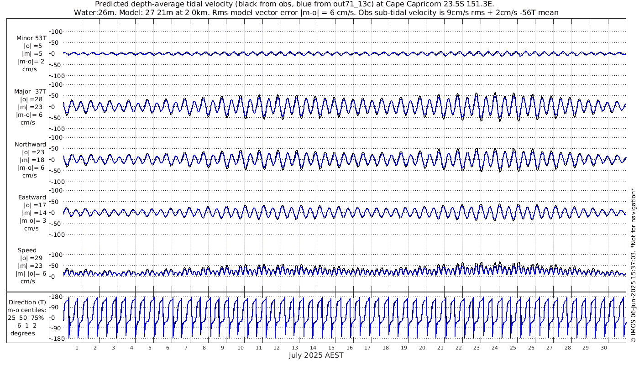The height and width of the screenshot is (365, 639).
Task: Click the "|m-o|= 6" value in the Northward panel
Action: (31, 167)
